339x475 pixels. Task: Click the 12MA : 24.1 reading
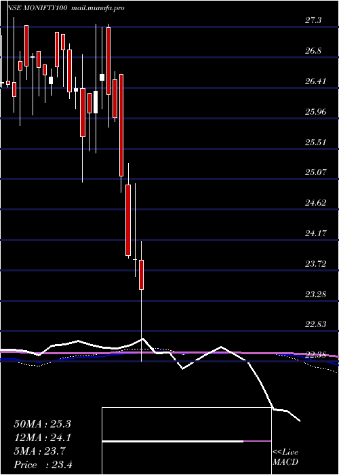tap(42, 438)
